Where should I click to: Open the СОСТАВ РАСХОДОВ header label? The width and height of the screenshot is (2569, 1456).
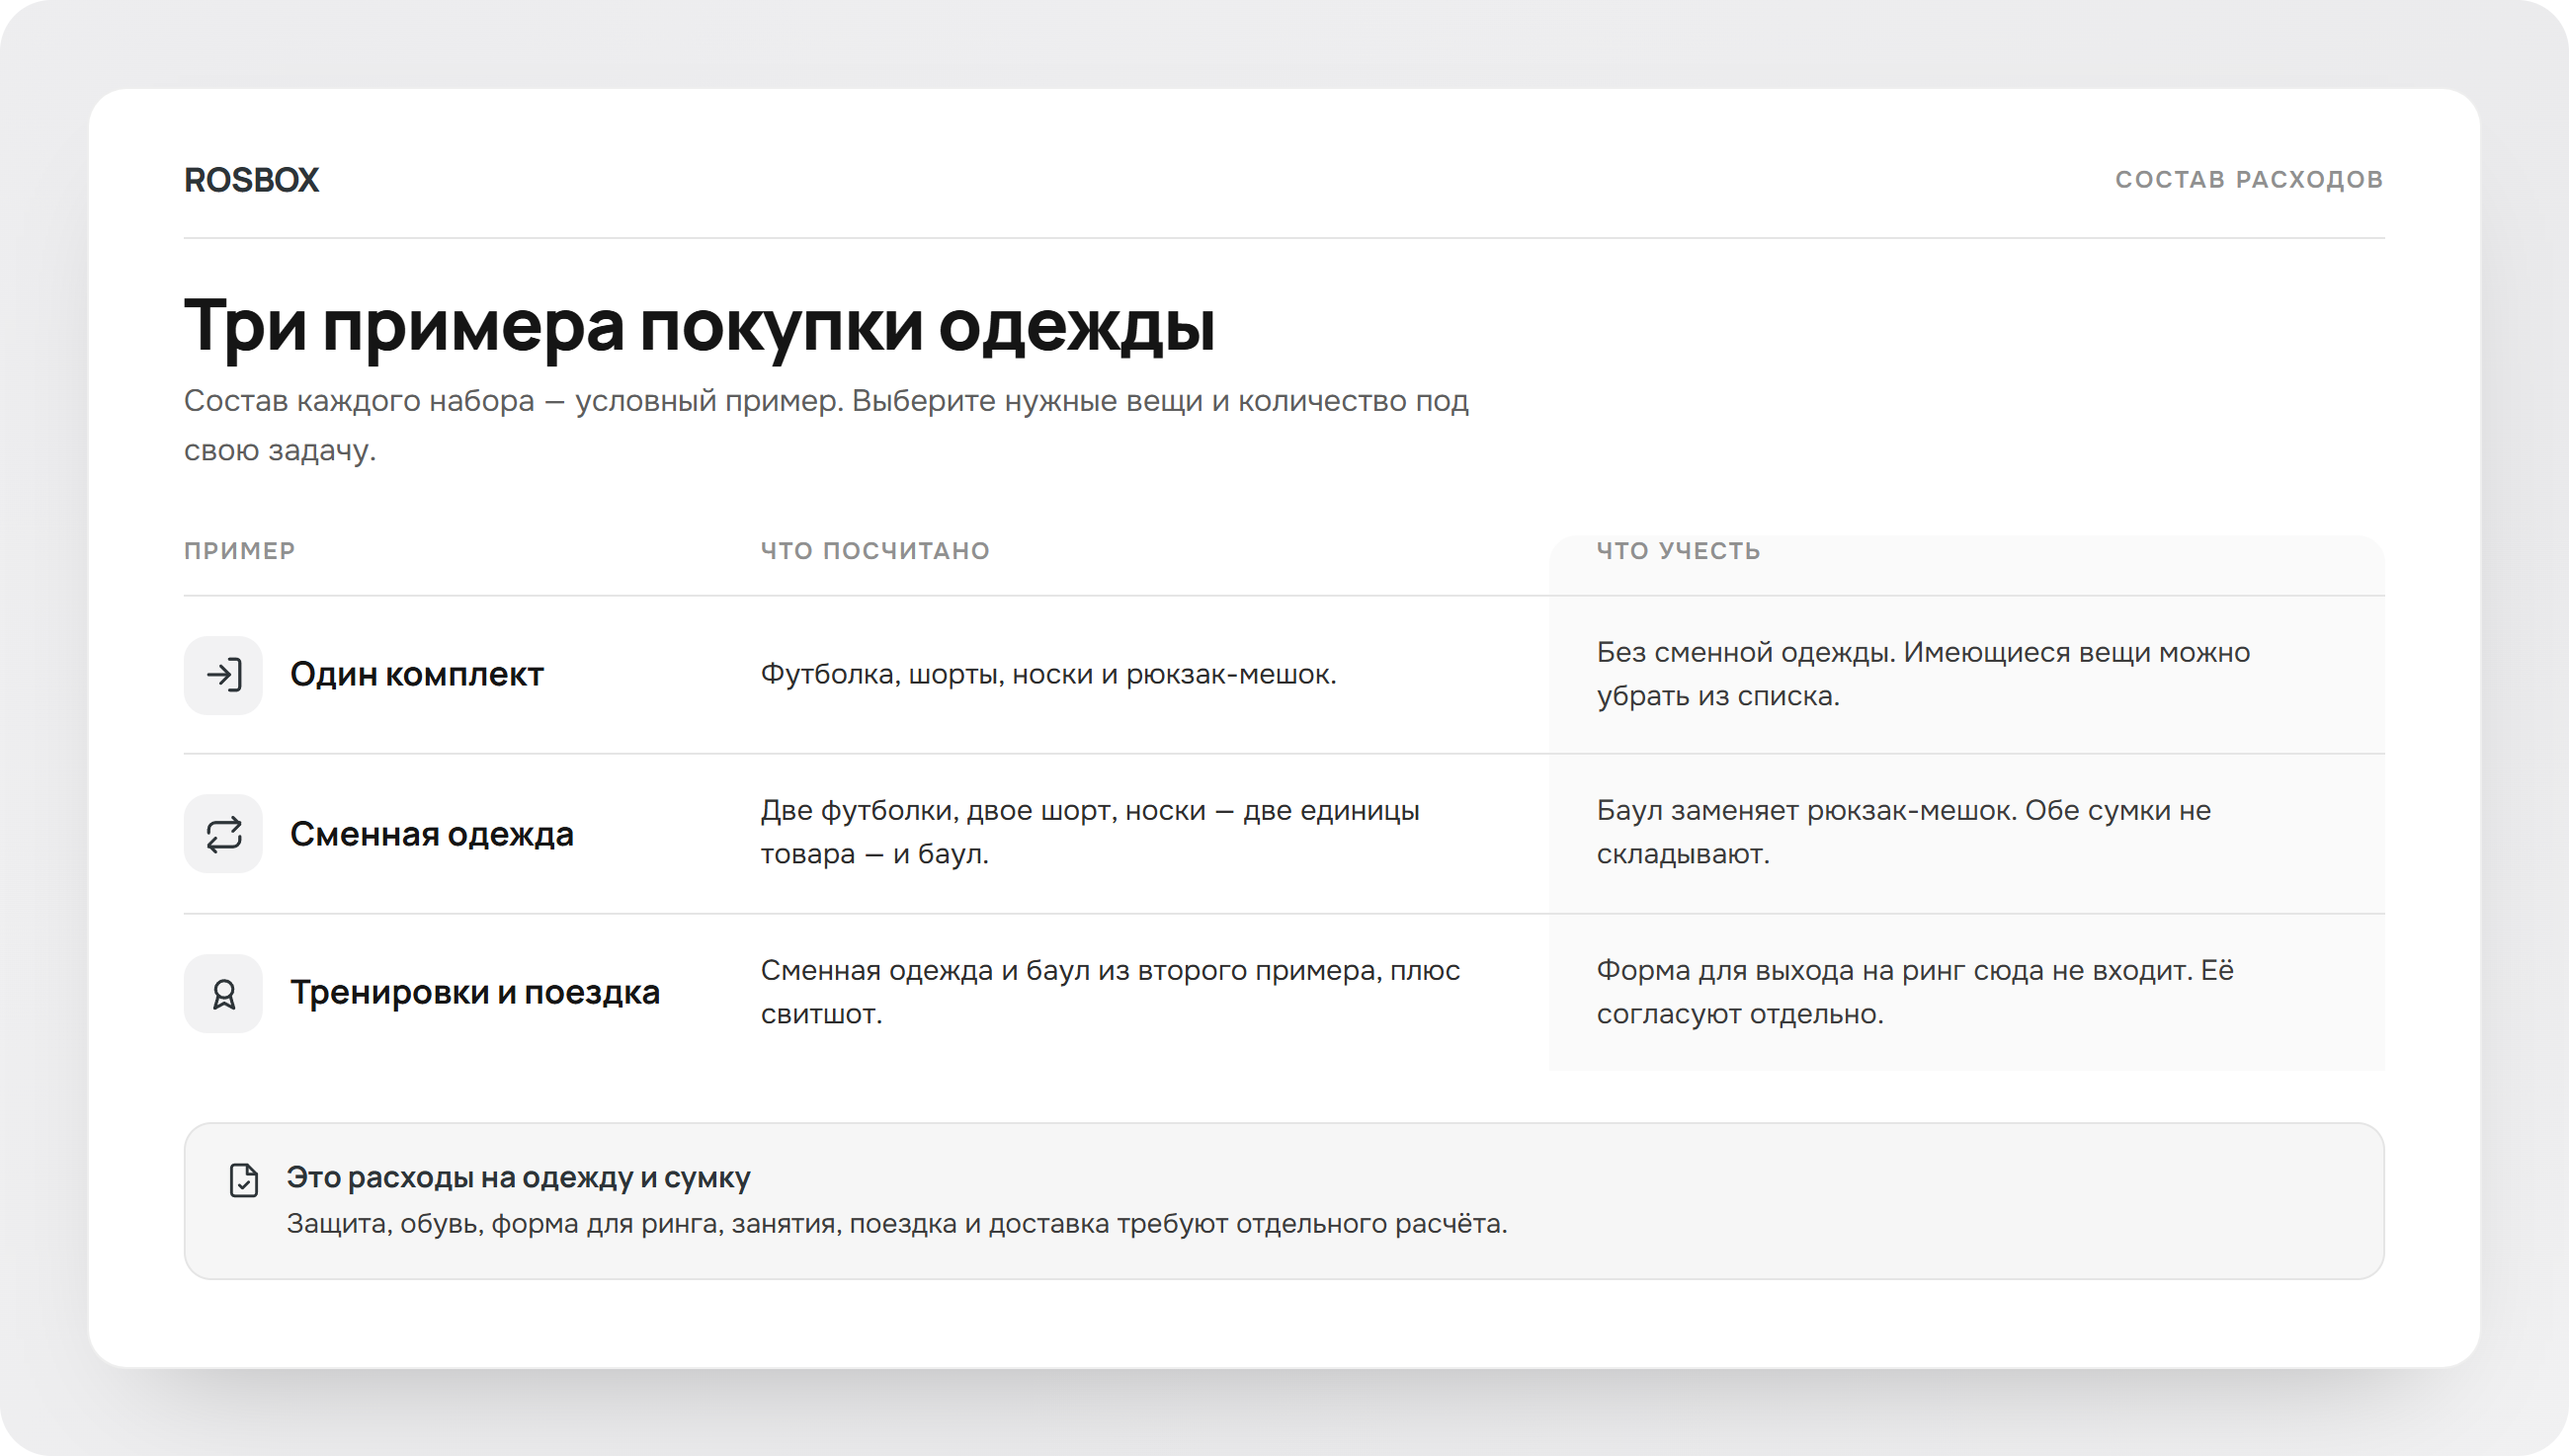click(2249, 180)
